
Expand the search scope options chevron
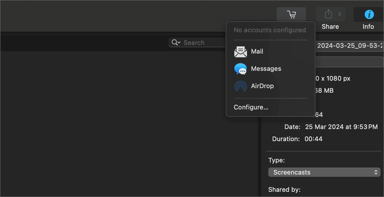pyautogui.click(x=178, y=43)
